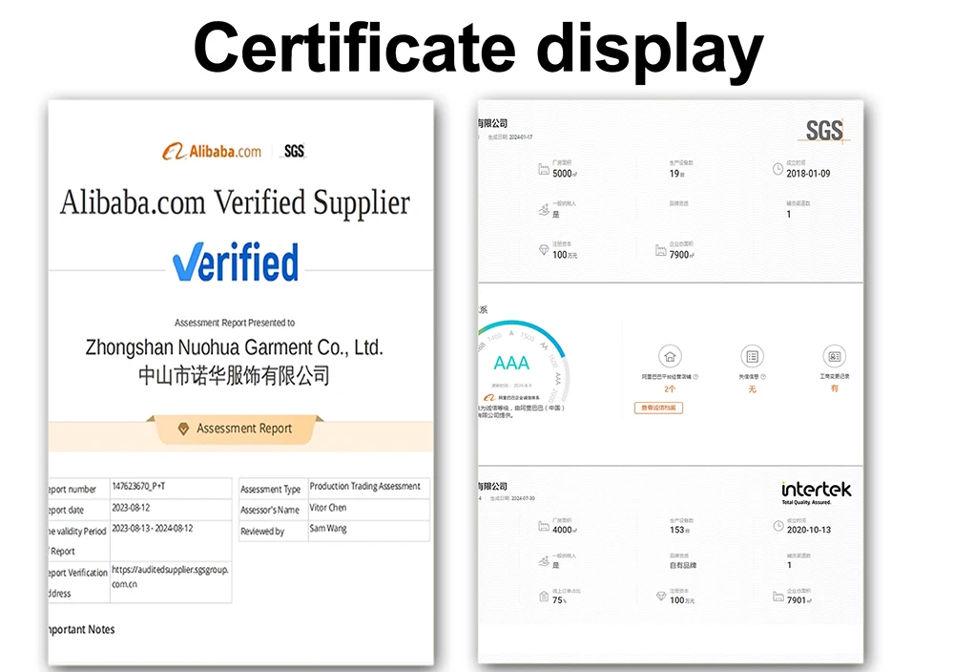The image size is (954, 672).
Task: Click the large SGS logo on the right card
Action: 824,130
